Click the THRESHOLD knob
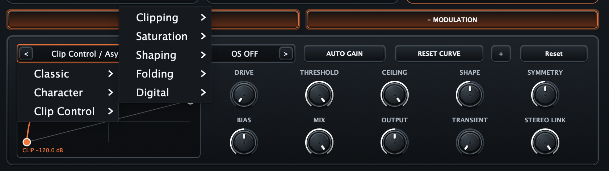The height and width of the screenshot is (171, 609). point(319,95)
